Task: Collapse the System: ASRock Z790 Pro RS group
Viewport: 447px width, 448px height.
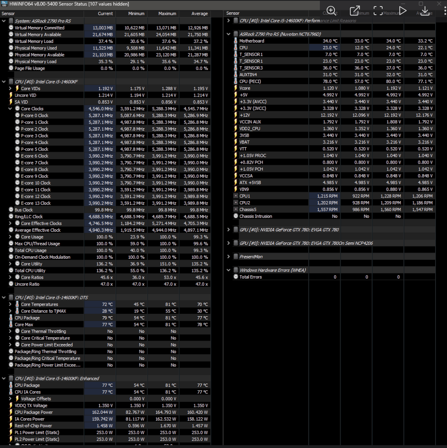Action: [x=4, y=21]
